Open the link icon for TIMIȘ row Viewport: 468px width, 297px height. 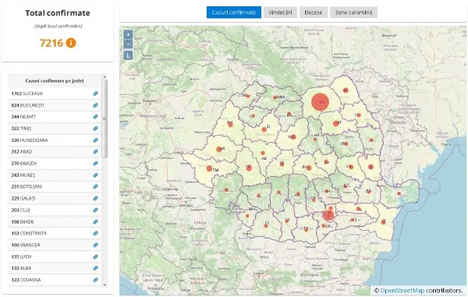click(95, 129)
